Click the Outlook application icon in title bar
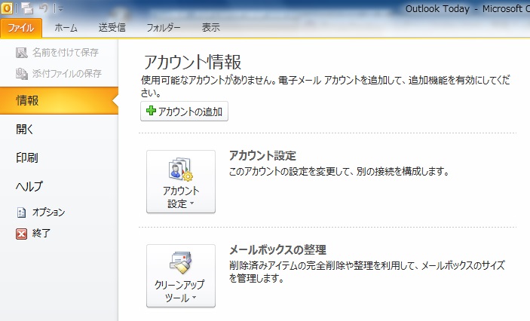The height and width of the screenshot is (321, 530). [x=7, y=8]
